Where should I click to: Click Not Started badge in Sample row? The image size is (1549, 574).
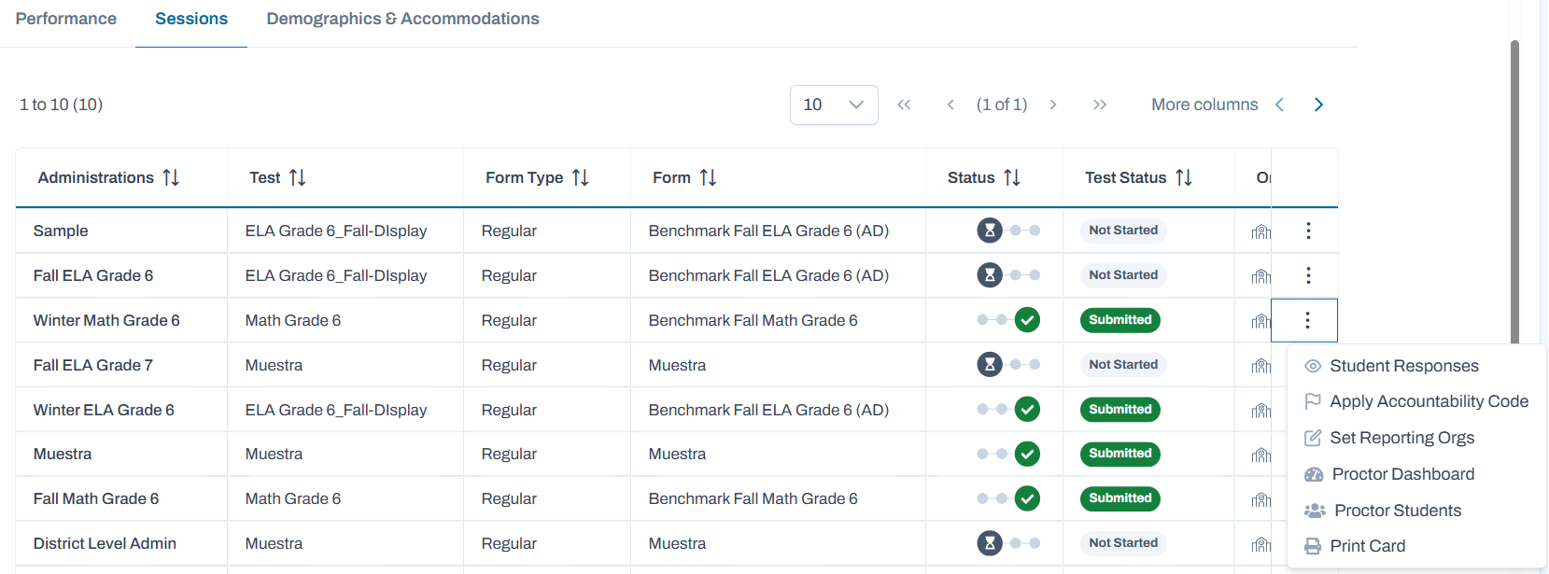[1123, 231]
